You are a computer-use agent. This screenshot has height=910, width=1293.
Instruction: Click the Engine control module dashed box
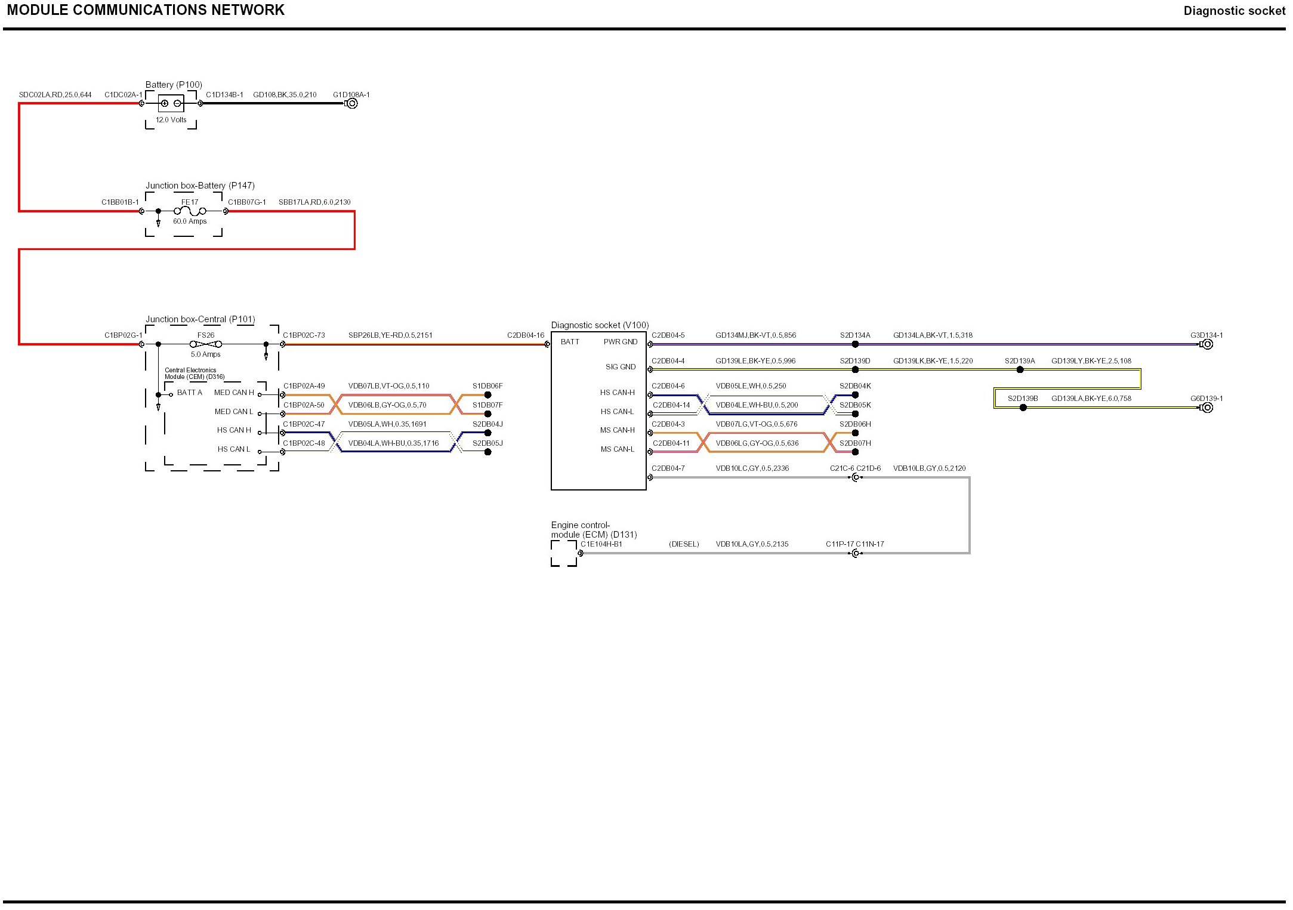564,554
